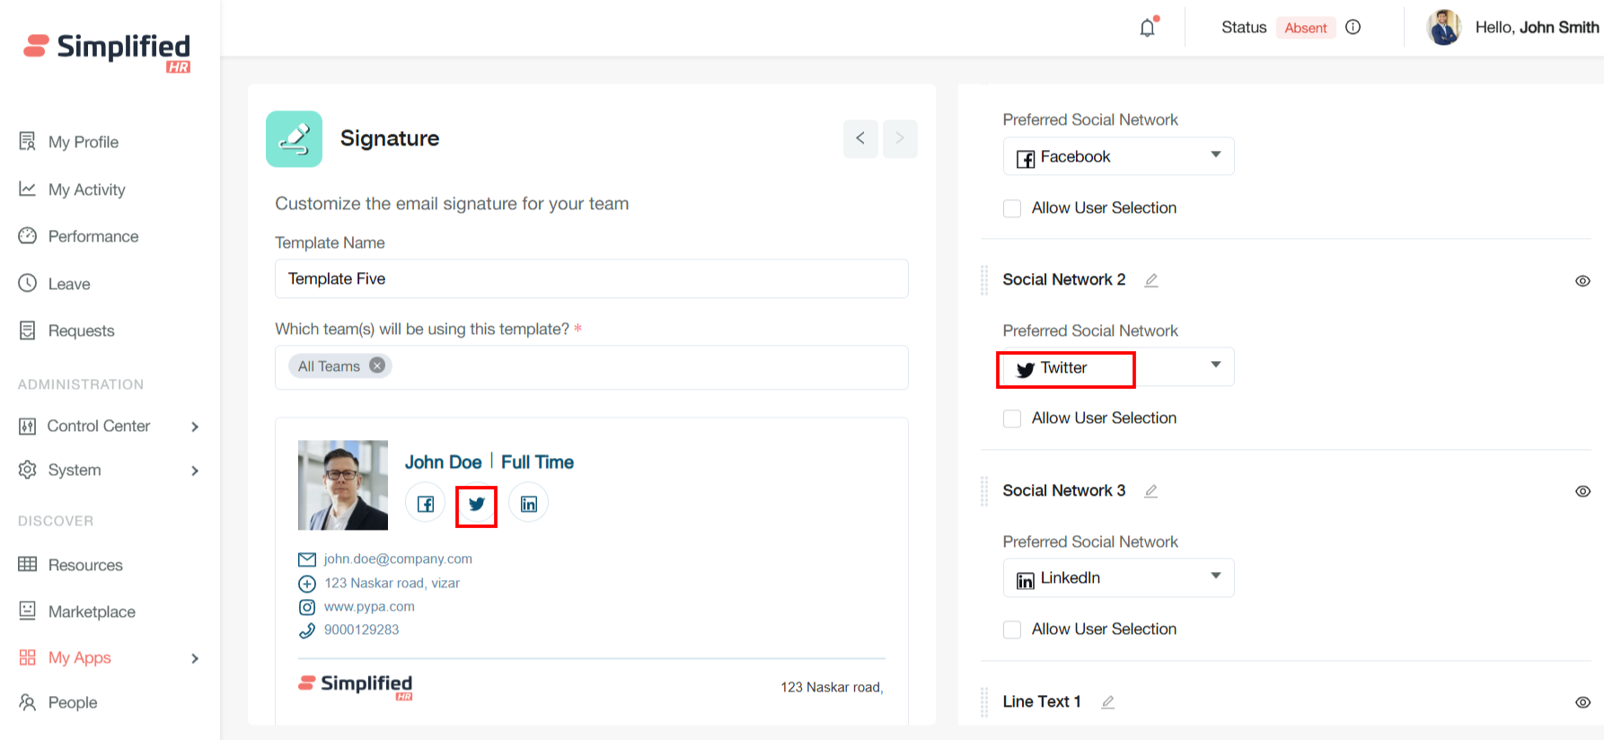
Task: Open the Facebook social network dropdown
Action: pyautogui.click(x=1118, y=156)
